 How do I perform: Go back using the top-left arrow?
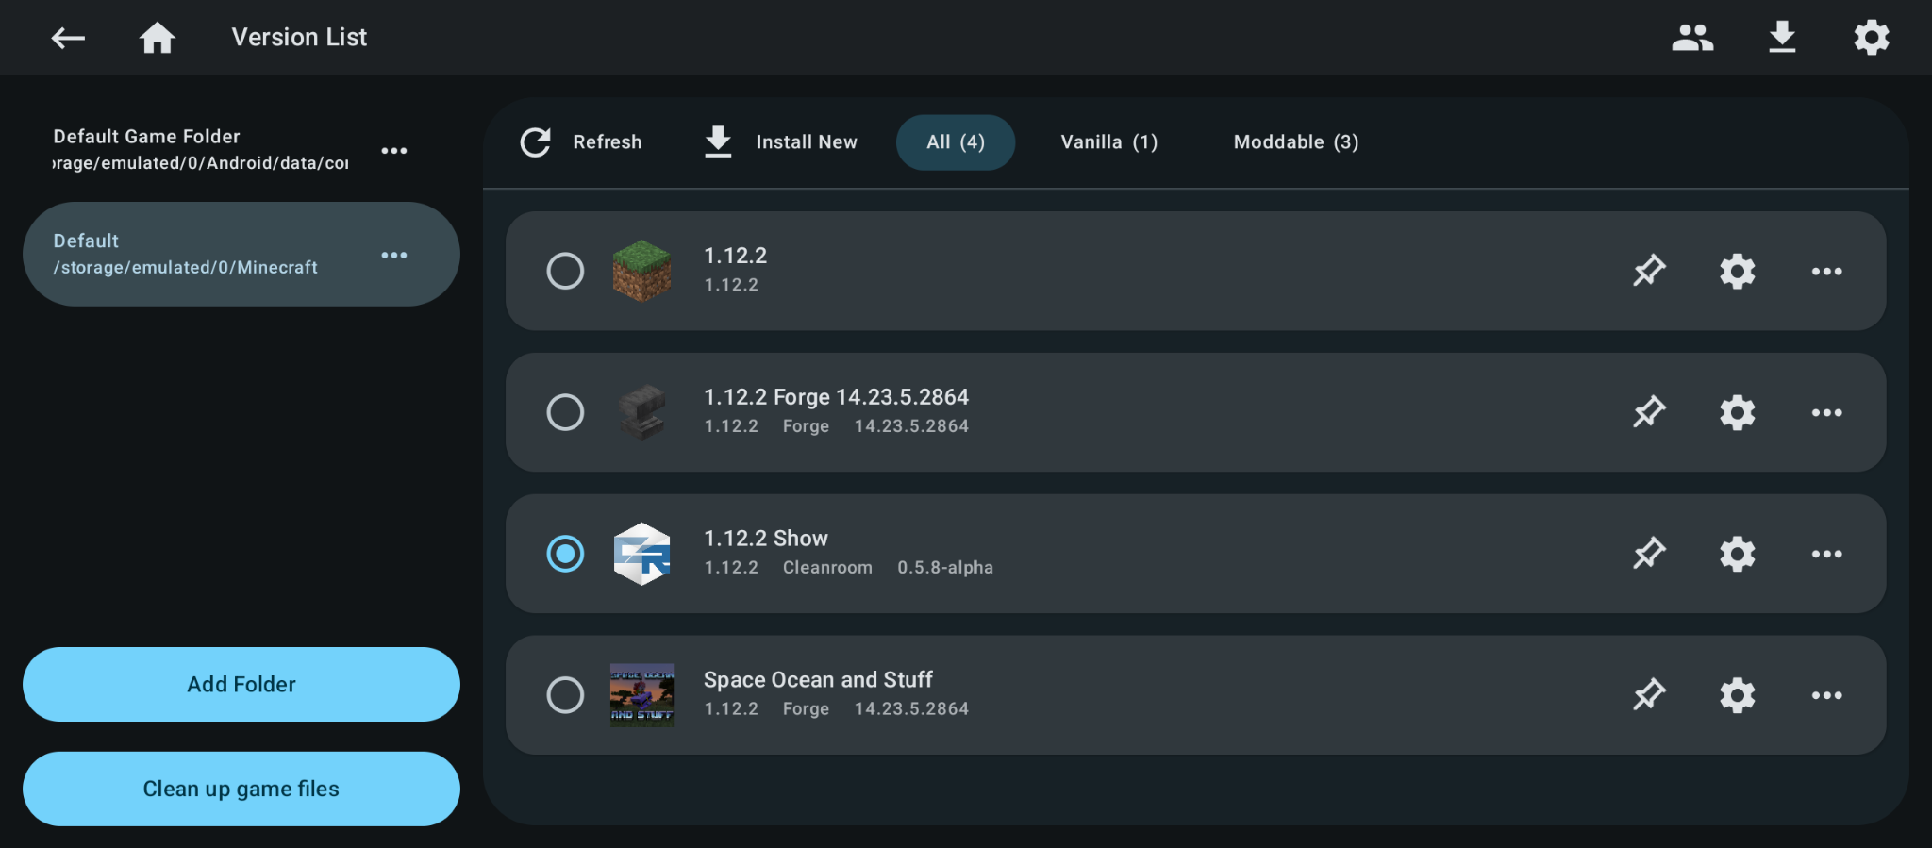[68, 38]
